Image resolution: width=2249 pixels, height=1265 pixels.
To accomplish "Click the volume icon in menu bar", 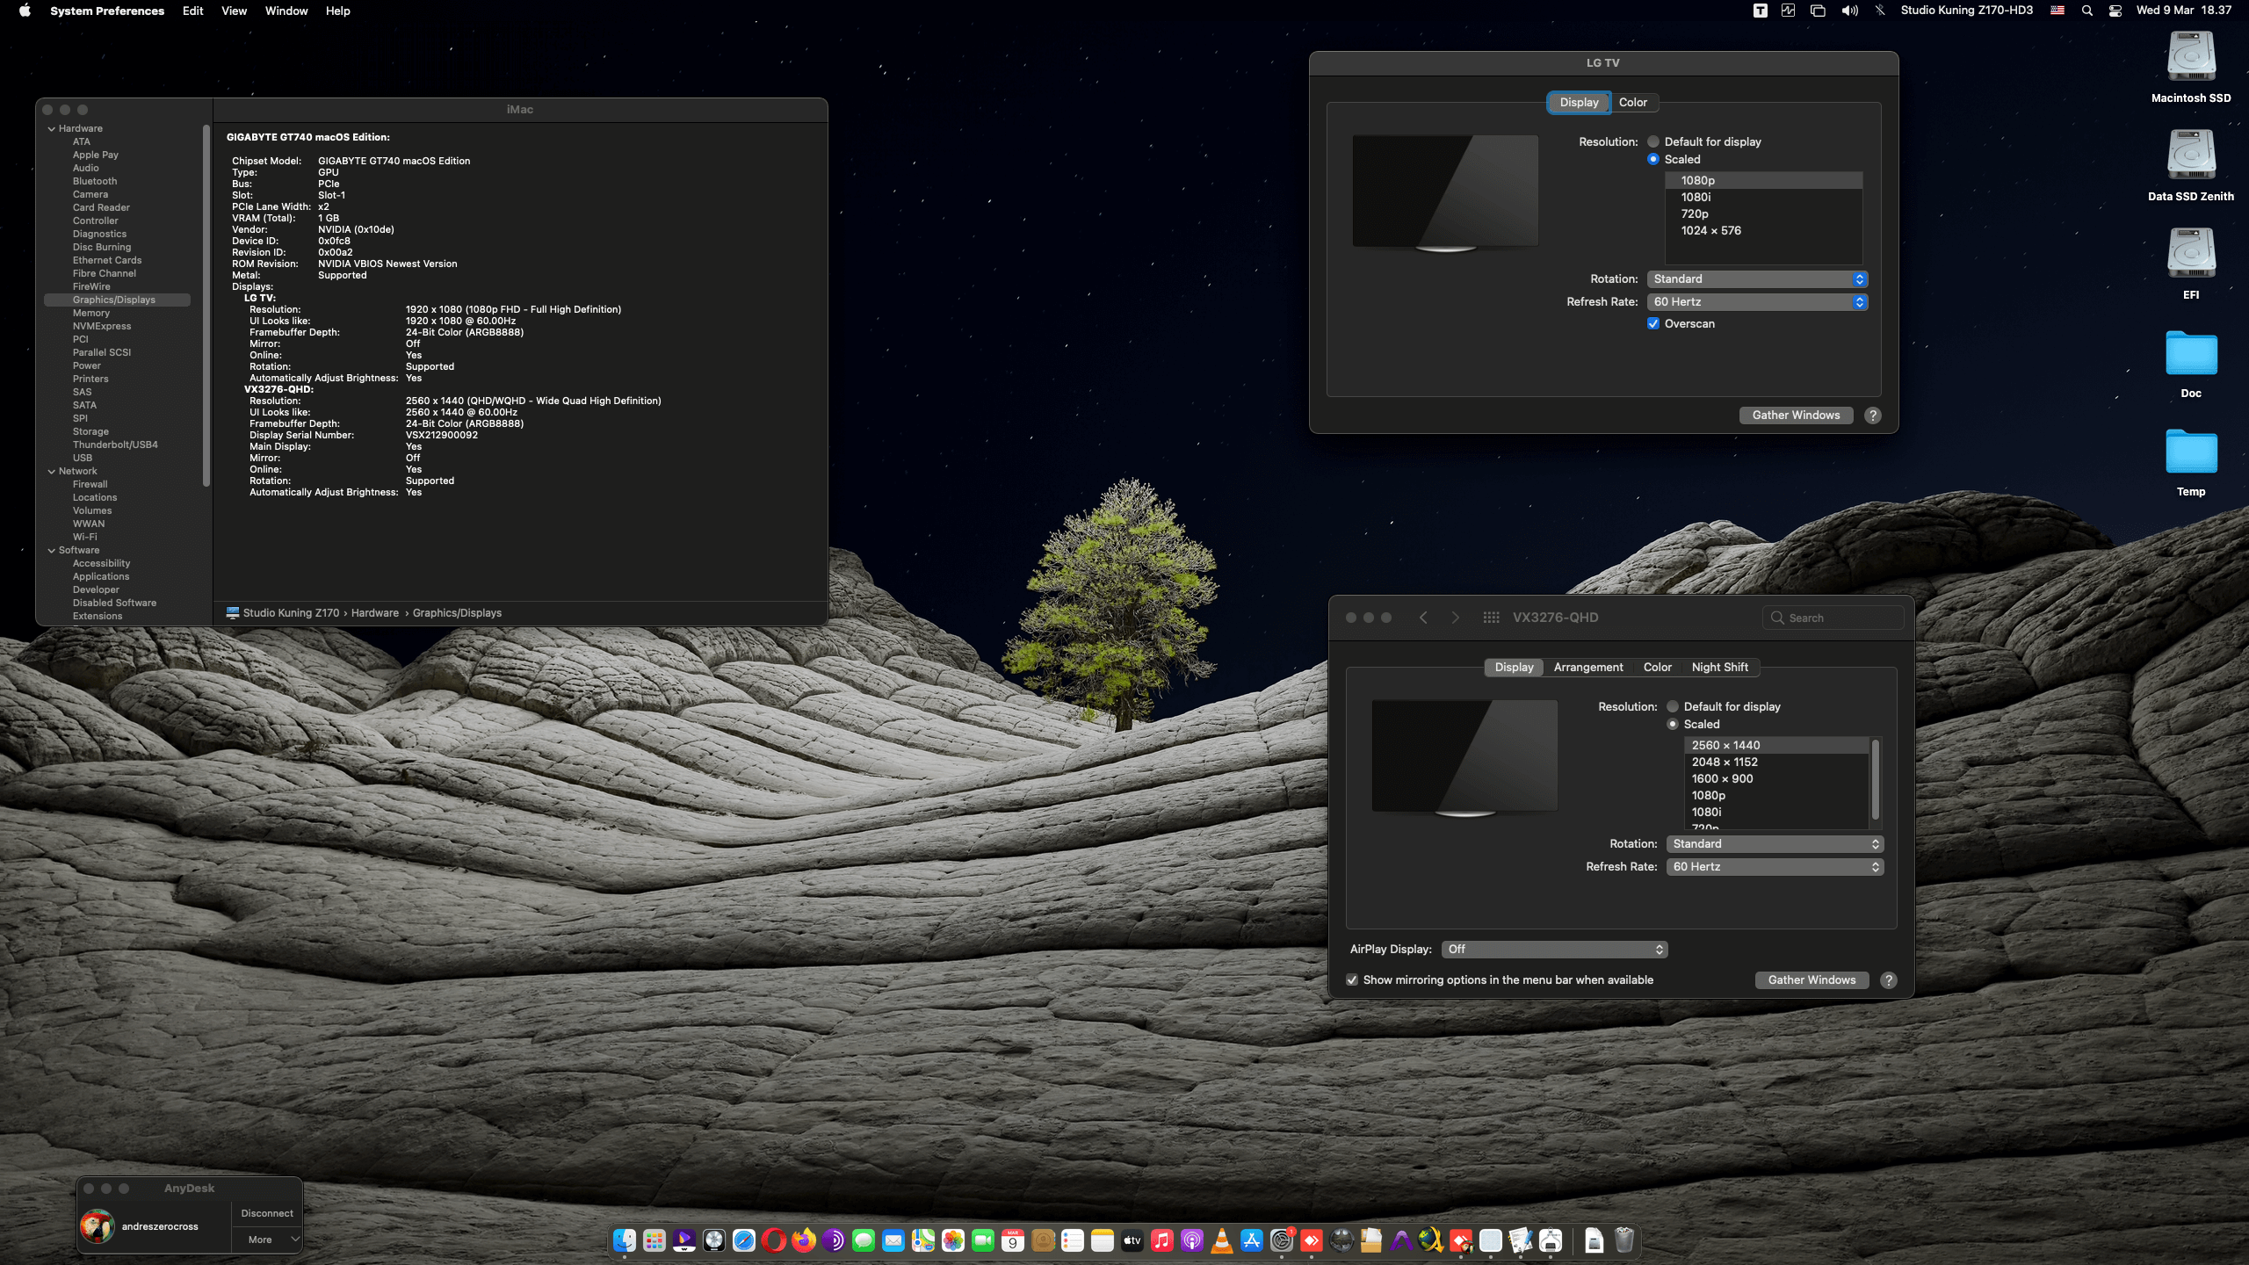I will [1849, 11].
